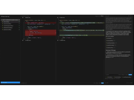
Task: Open exerciseController.js chip in chat response
Action: click(110, 41)
